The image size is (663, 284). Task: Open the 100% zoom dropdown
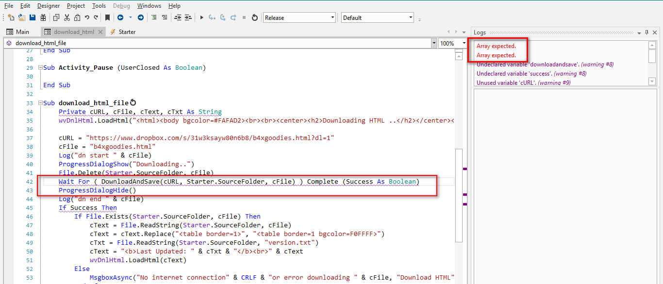[464, 43]
